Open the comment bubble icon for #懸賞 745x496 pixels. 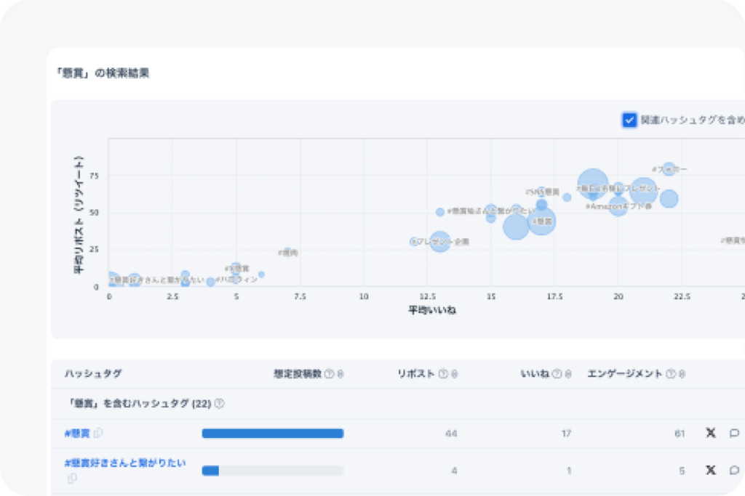(x=734, y=434)
